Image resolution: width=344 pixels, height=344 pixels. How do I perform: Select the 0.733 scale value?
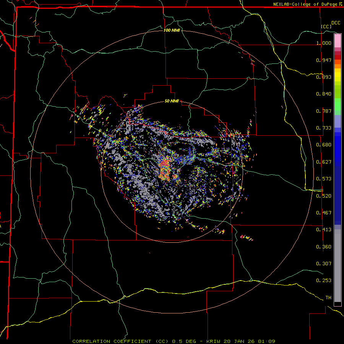click(x=324, y=128)
